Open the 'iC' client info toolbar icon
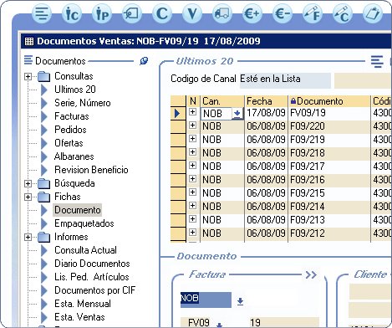This screenshot has height=328, width=392. click(72, 13)
